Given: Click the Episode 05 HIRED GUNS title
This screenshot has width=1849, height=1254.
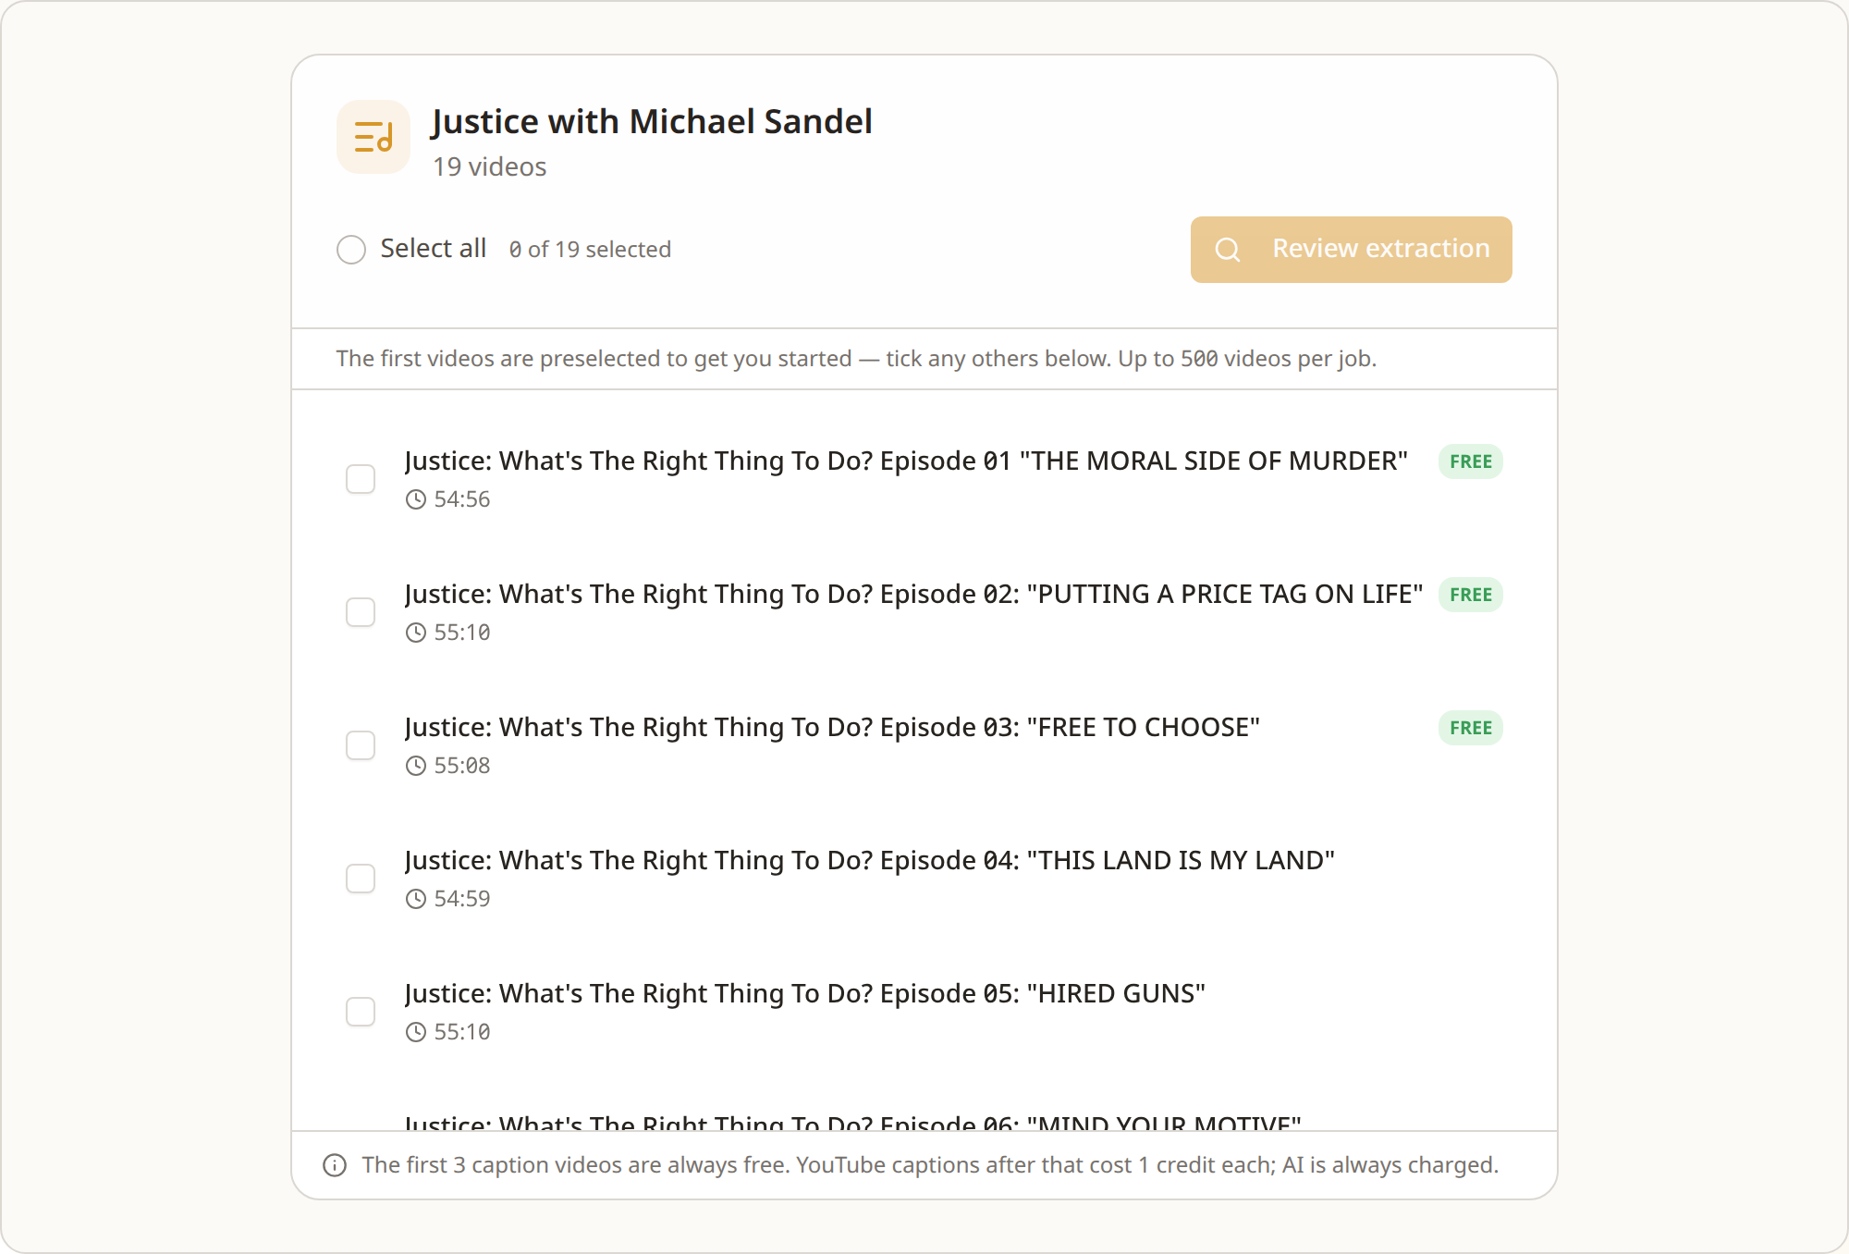Looking at the screenshot, I should point(805,993).
